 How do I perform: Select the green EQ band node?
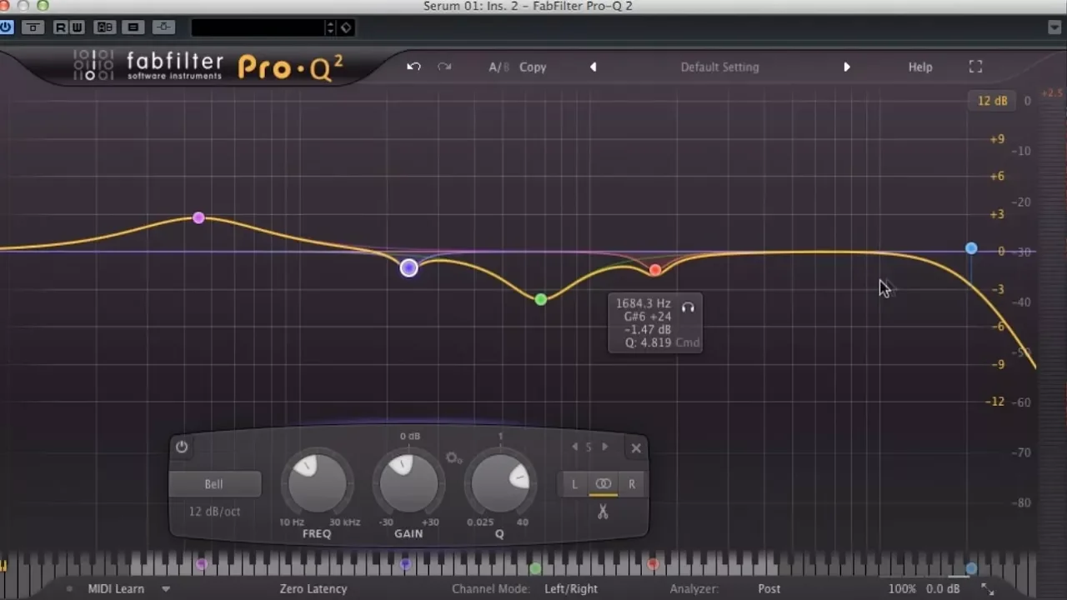[541, 299]
